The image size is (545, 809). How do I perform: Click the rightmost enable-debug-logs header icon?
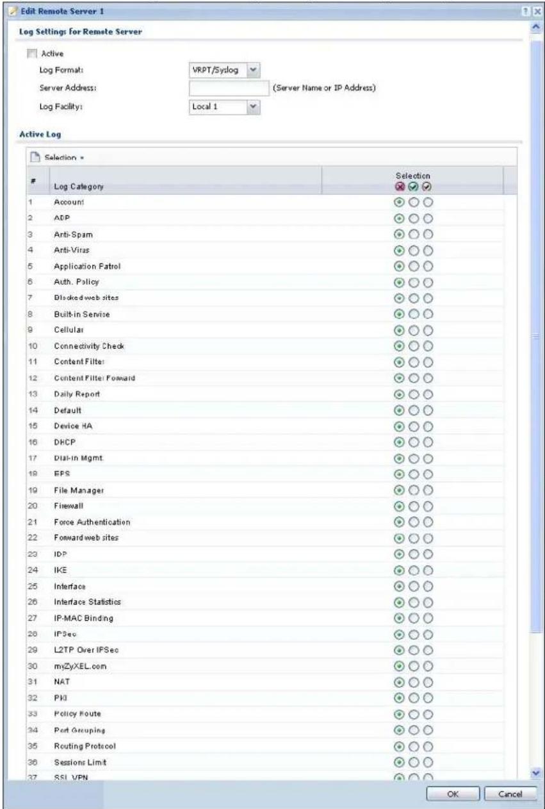coord(427,187)
